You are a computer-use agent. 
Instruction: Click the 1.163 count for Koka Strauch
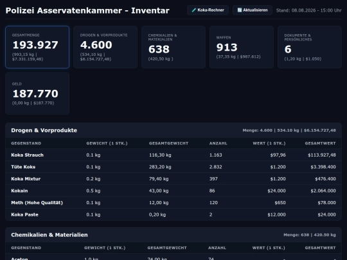click(215, 155)
